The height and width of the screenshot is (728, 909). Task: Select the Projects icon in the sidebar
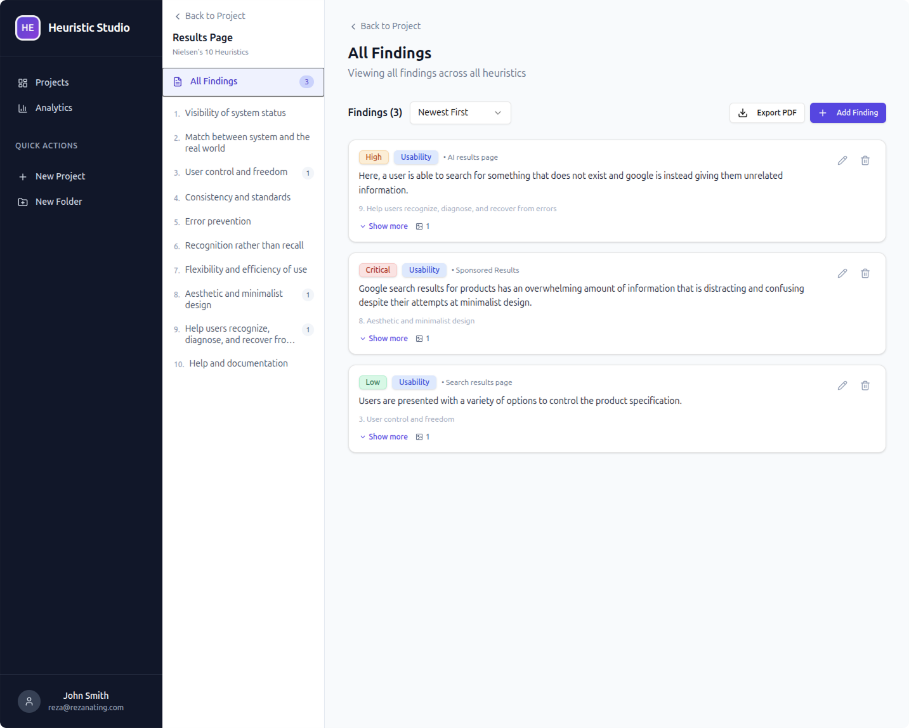(23, 82)
